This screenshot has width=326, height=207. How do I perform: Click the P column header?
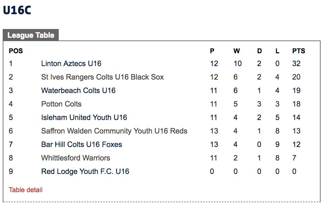212,51
